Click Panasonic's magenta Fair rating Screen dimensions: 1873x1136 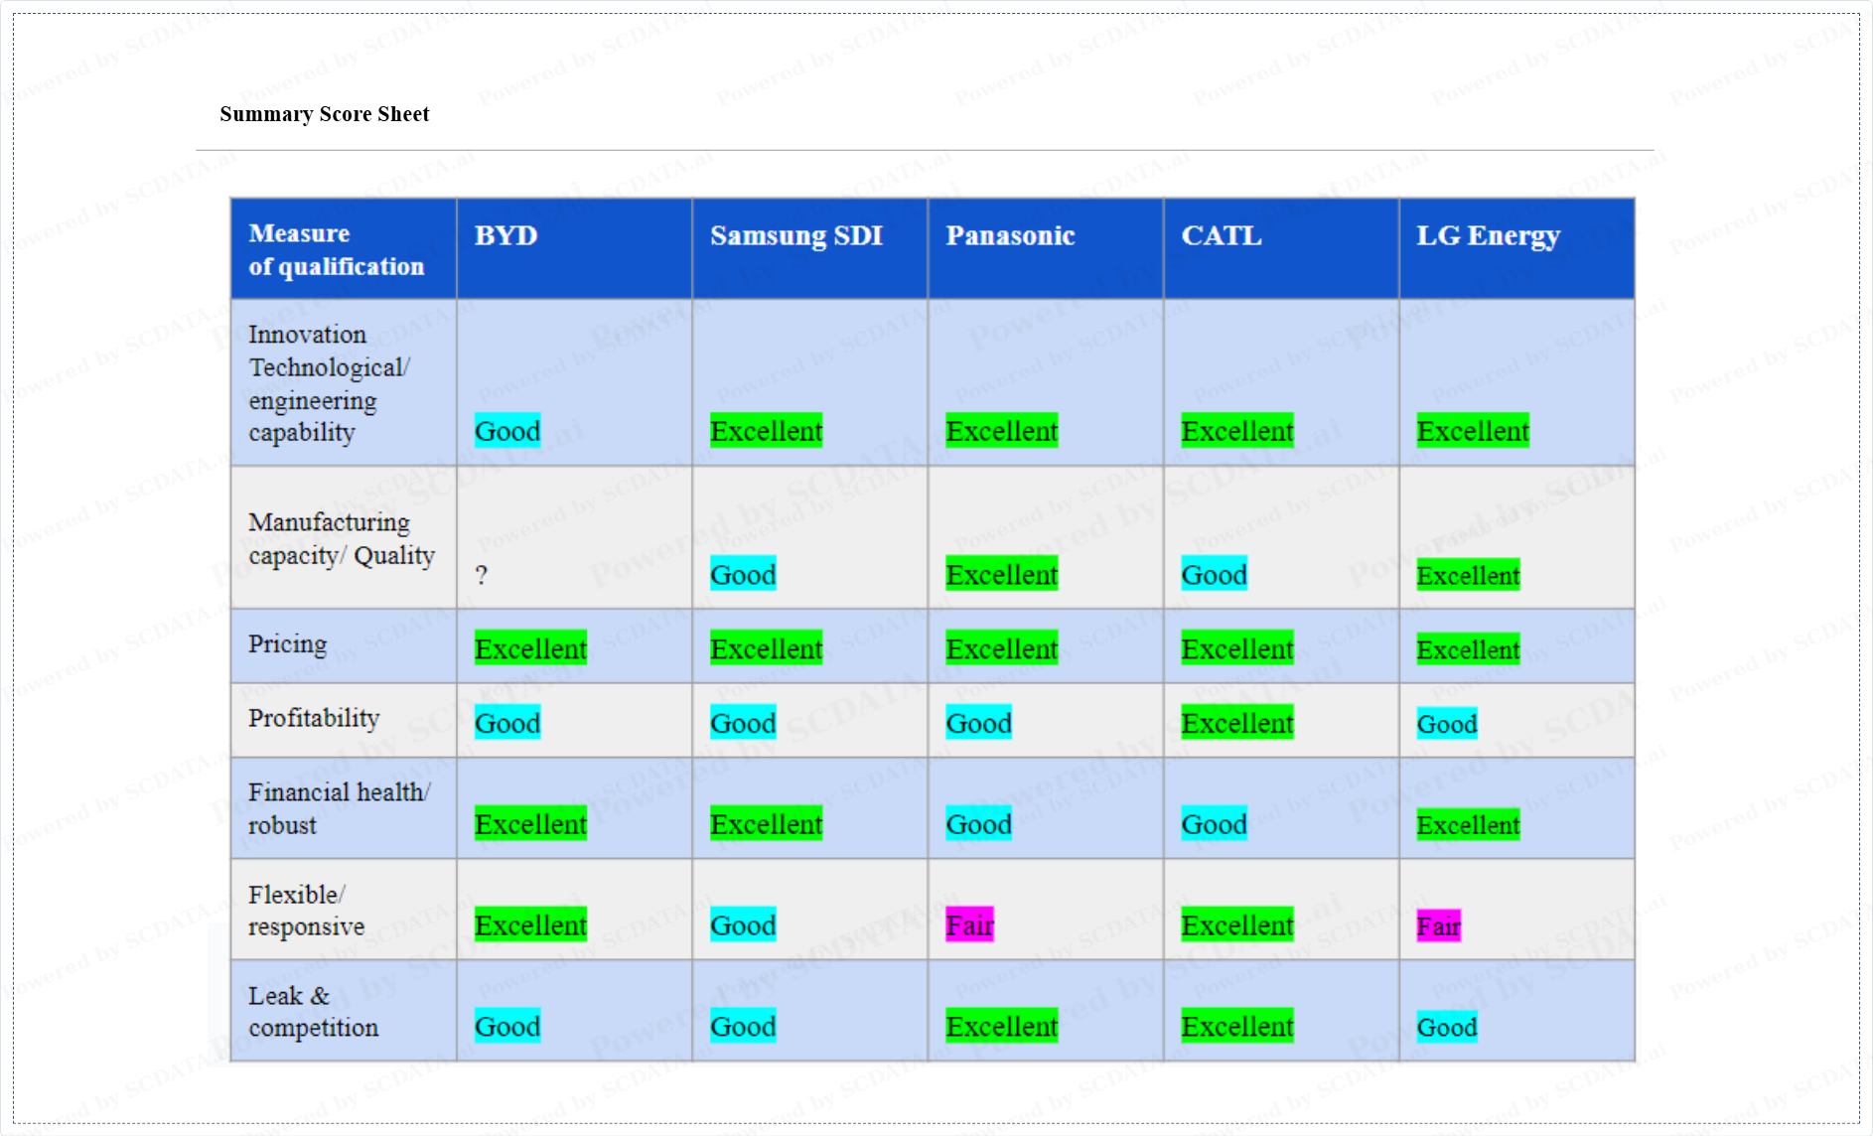(x=969, y=924)
